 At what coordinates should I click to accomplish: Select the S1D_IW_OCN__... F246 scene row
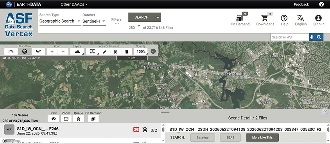[x=81, y=130]
